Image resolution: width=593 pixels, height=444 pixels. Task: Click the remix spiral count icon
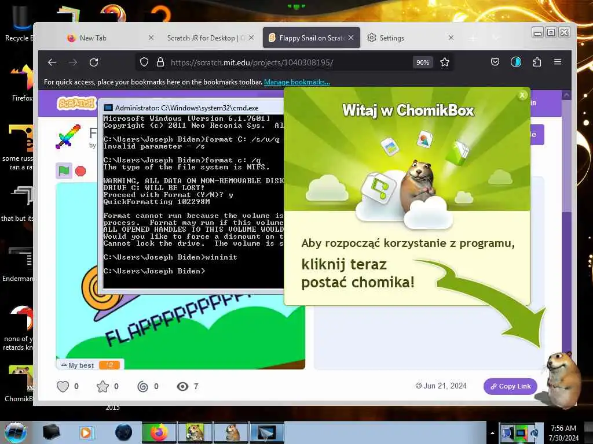click(x=143, y=386)
